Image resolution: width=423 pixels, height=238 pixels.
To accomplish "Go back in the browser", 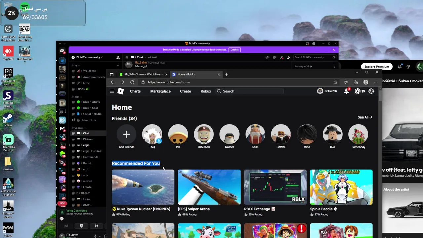I will 113,82.
